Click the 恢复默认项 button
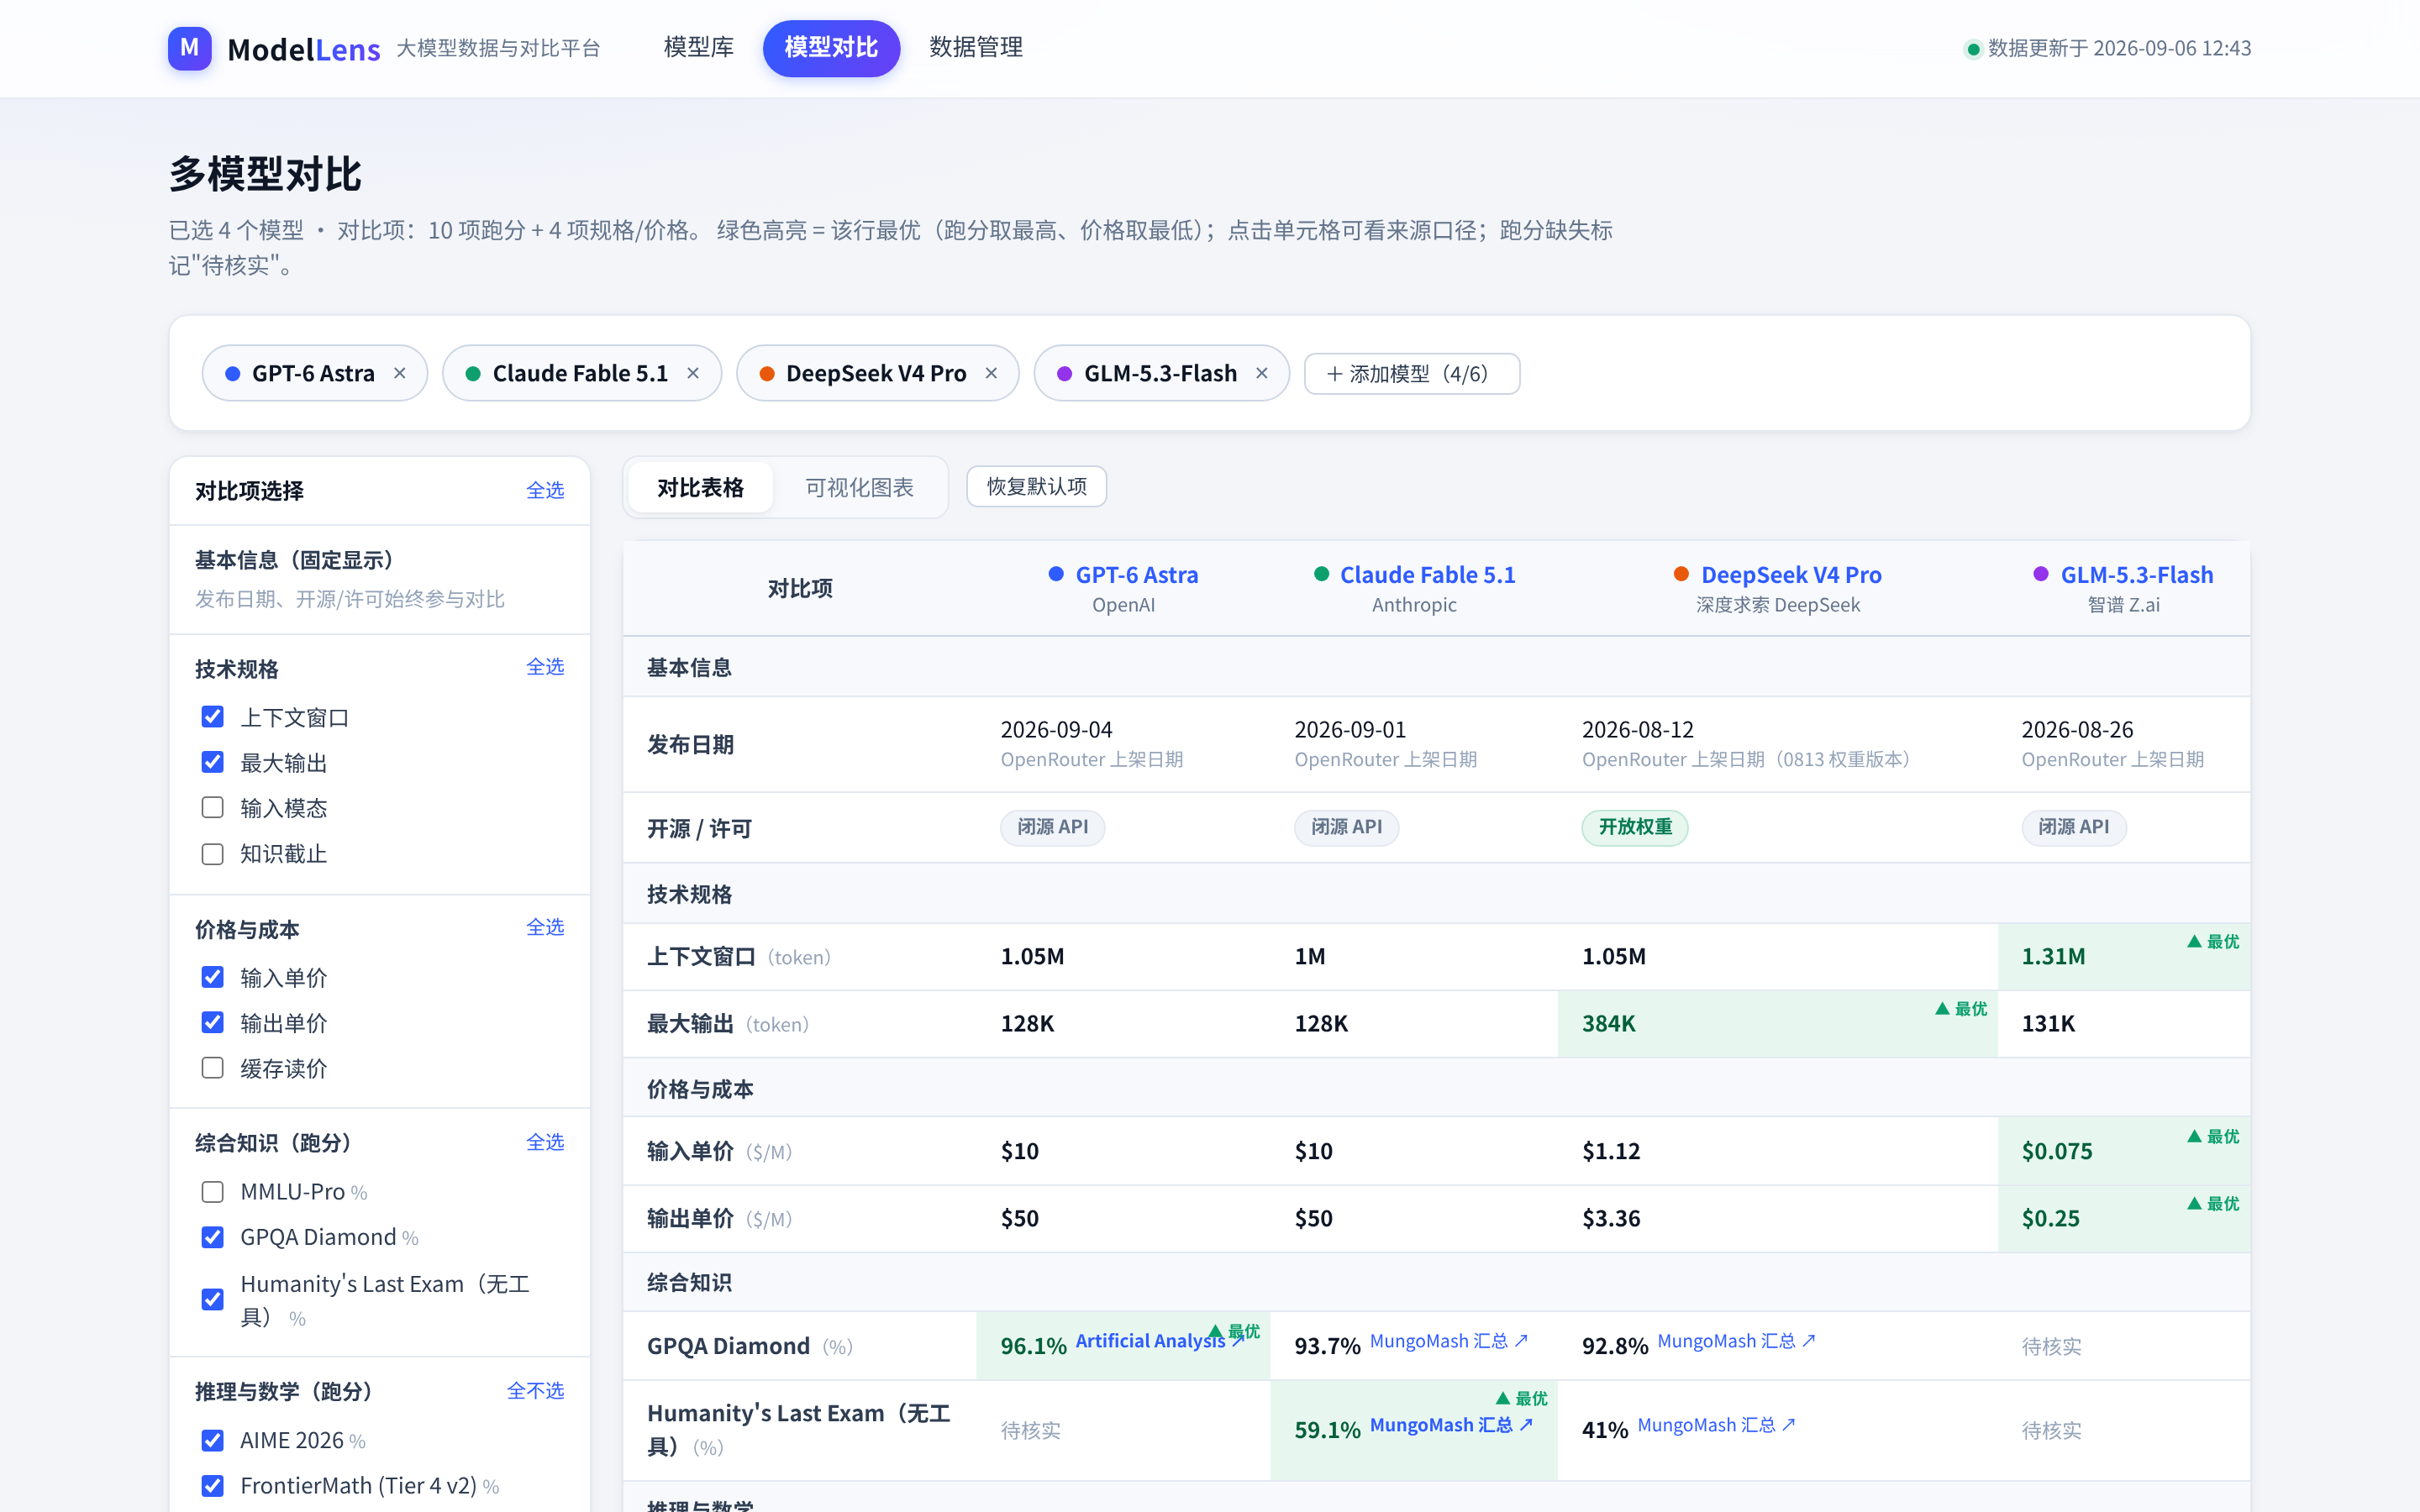This screenshot has width=2420, height=1512. point(1036,487)
